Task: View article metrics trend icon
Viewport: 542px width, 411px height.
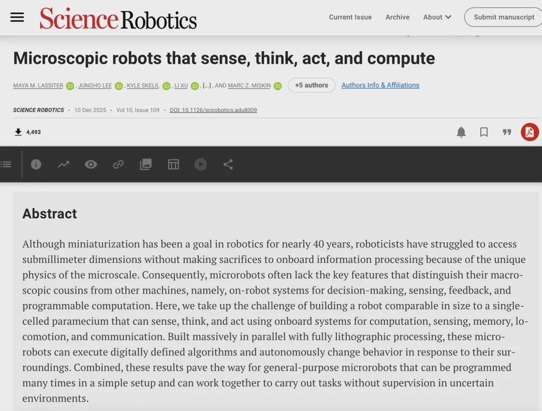Action: pos(63,164)
